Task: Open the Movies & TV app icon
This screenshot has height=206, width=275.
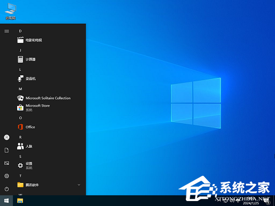Action: click(20, 40)
